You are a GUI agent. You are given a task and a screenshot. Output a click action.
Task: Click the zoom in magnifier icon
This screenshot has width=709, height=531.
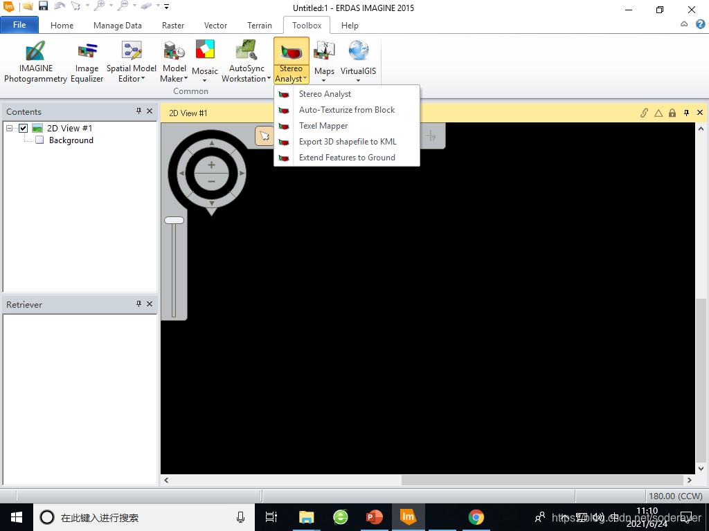(x=99, y=6)
